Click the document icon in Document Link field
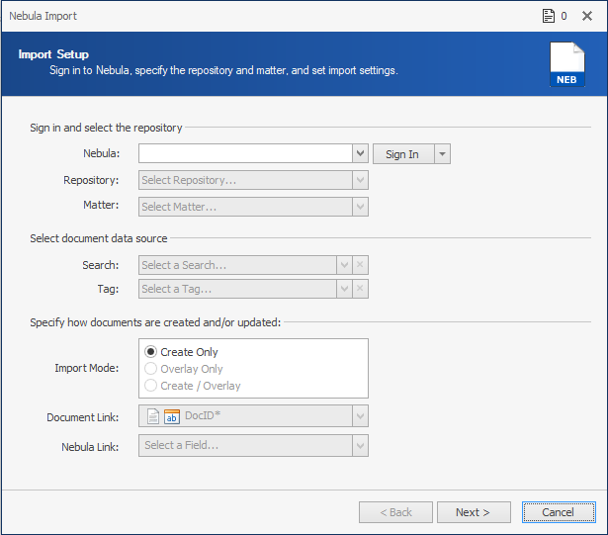Viewport: 608px width, 535px height. tap(153, 416)
